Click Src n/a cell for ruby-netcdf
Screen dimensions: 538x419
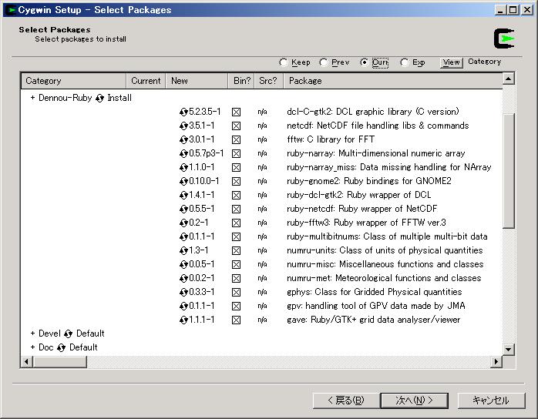[263, 209]
